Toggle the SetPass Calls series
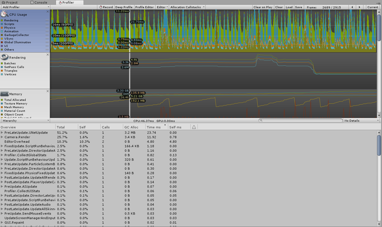 [2, 67]
